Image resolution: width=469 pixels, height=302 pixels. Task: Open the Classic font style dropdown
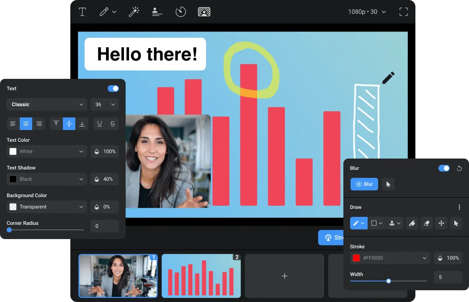point(47,104)
